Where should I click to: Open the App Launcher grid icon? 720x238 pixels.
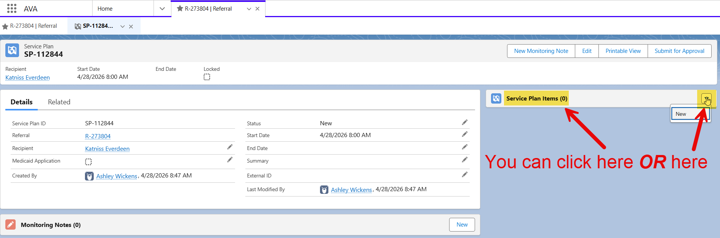point(12,8)
